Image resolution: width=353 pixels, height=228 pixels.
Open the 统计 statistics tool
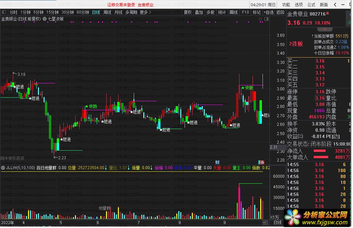click(x=222, y=12)
